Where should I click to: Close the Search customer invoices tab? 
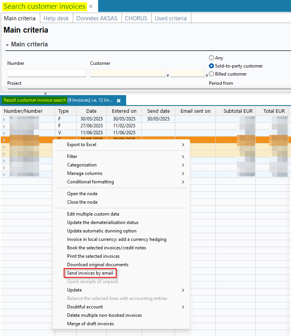tap(90, 7)
